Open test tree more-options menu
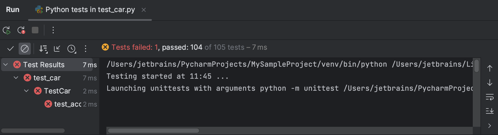 (x=86, y=49)
